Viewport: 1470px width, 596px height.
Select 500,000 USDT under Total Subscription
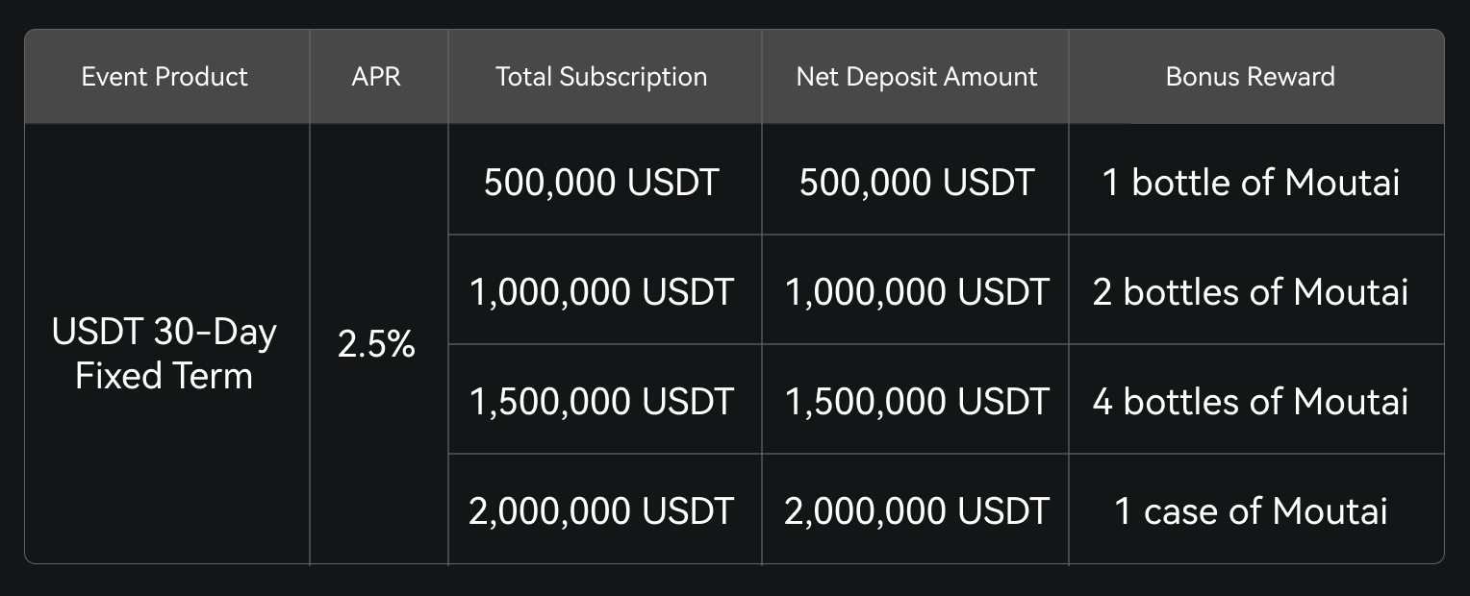[x=601, y=182]
